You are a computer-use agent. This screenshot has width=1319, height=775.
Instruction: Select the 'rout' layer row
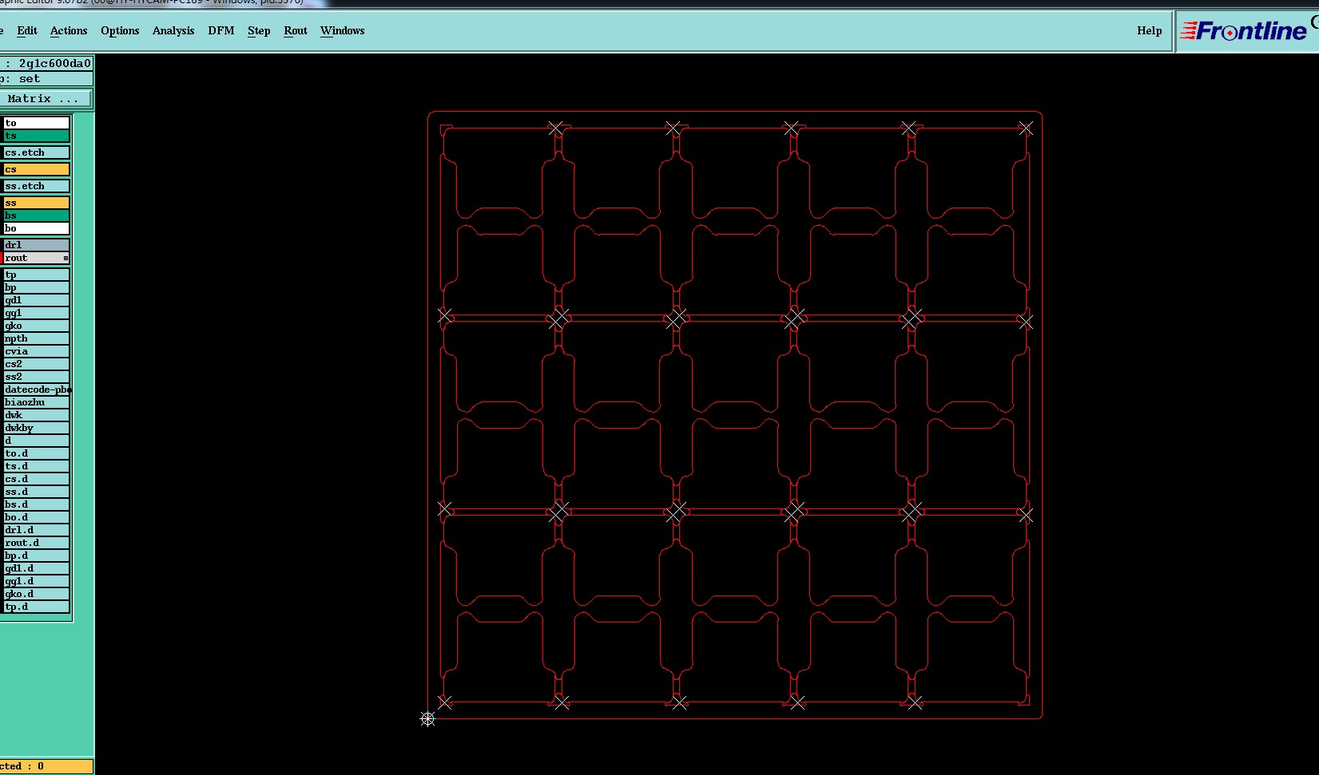click(36, 258)
